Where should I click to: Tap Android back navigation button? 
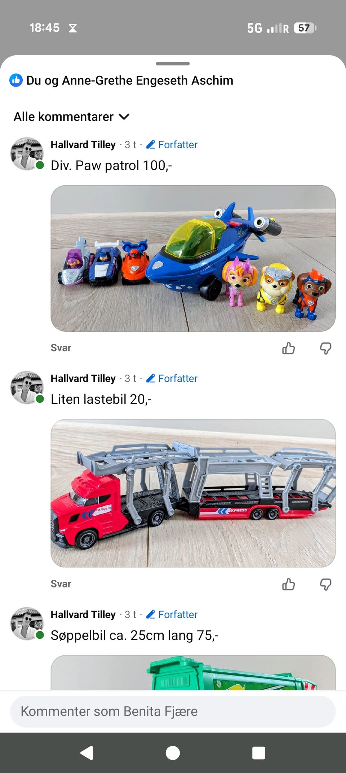[x=87, y=753]
